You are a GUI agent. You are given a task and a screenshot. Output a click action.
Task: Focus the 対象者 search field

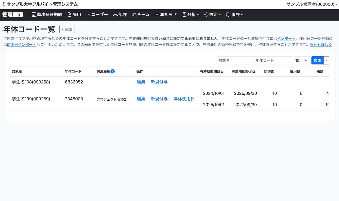click(234, 60)
